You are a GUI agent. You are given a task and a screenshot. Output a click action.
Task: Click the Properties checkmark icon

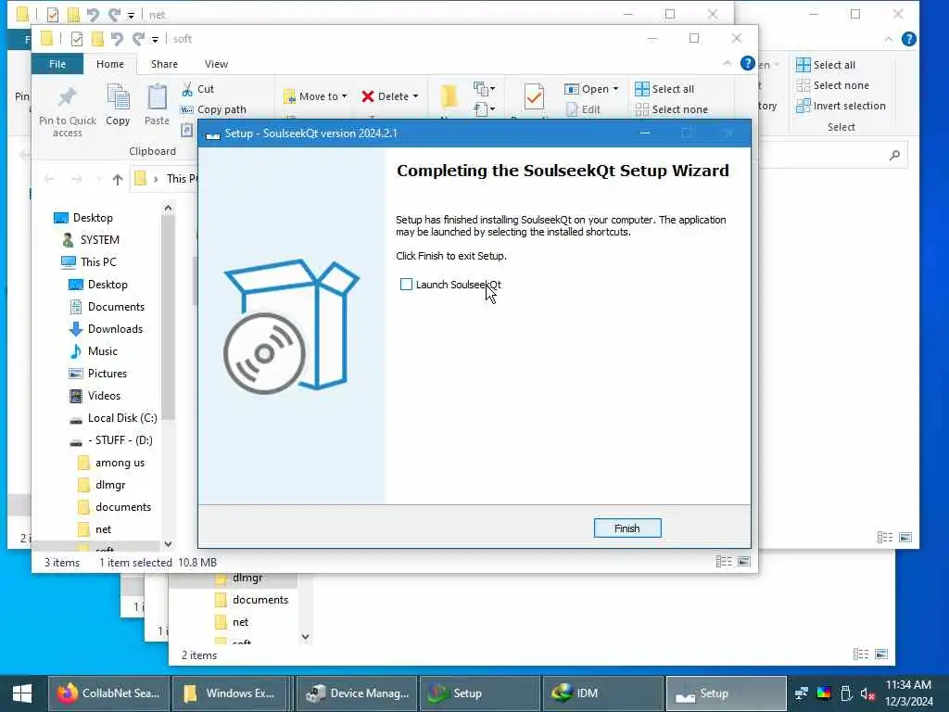(534, 96)
